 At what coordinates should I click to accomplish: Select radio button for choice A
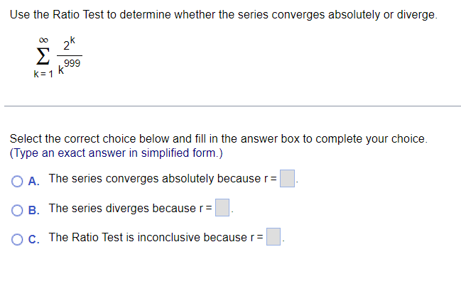[17, 181]
